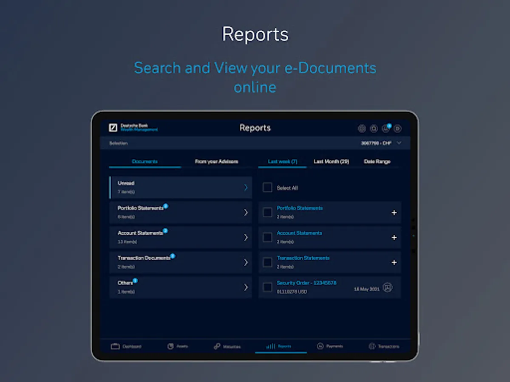Expand Account Statements group with plus
This screenshot has height=382, width=510.
pyautogui.click(x=394, y=238)
